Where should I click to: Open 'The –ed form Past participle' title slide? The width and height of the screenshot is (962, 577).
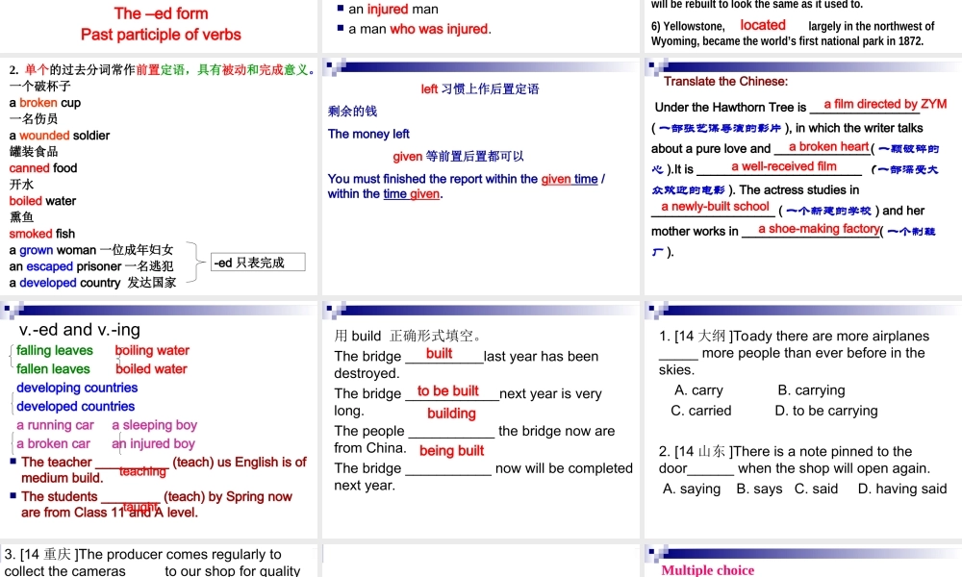click(x=159, y=26)
